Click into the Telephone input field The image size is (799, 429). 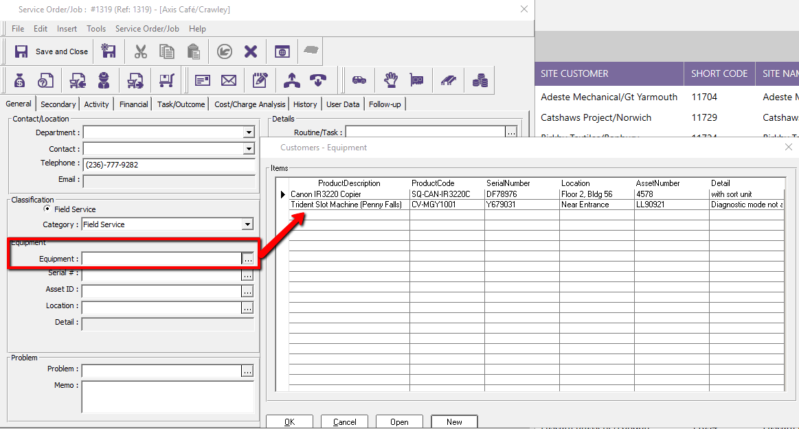click(169, 165)
